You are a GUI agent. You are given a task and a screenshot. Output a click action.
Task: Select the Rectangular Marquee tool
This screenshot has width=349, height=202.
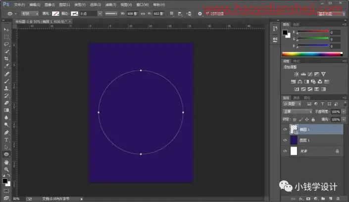tap(6, 37)
